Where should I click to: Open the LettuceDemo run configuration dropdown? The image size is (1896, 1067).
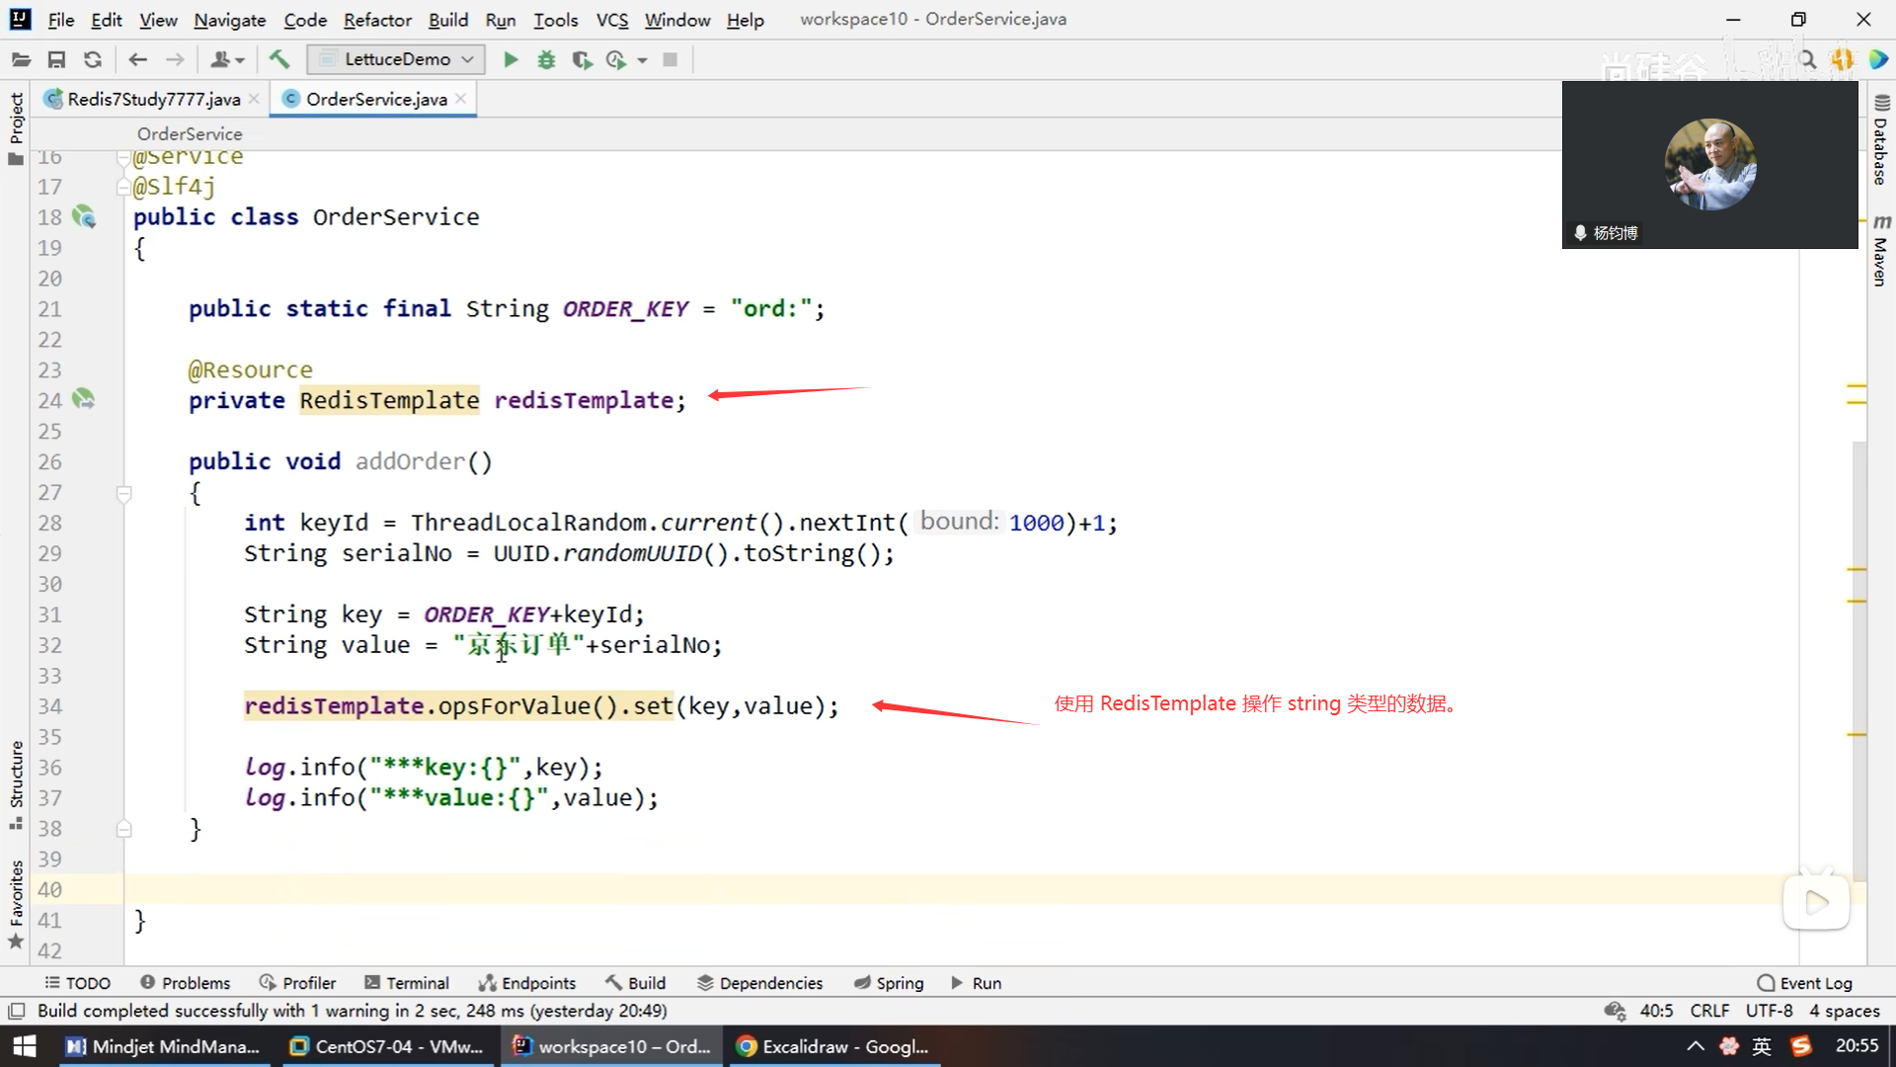pos(396,59)
